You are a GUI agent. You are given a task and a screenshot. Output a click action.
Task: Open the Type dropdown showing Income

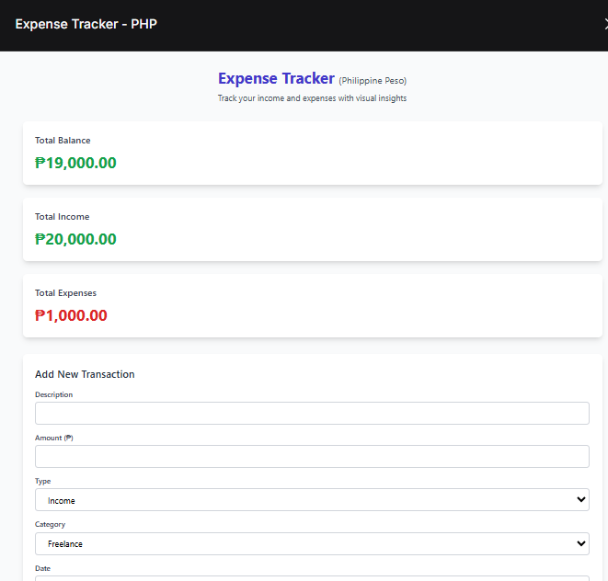(312, 500)
